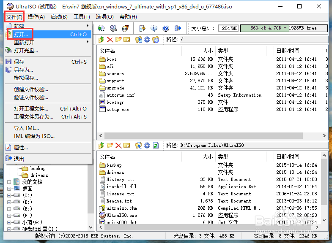This screenshot has width=332, height=243.
Task: Click the red X delete icon in local pane toolbar
Action: (118, 146)
